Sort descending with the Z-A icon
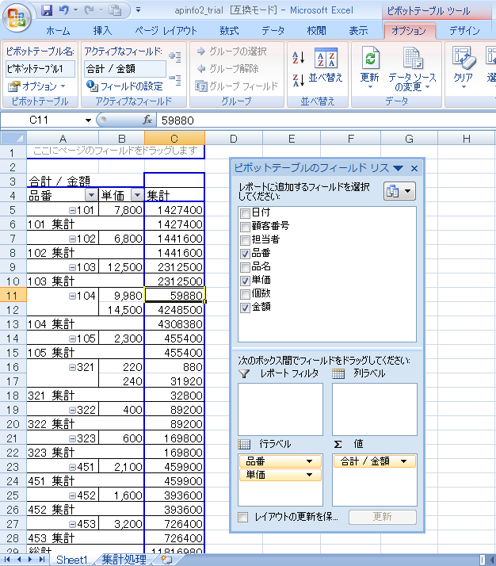Screen dimensions: 496x566 tap(299, 80)
